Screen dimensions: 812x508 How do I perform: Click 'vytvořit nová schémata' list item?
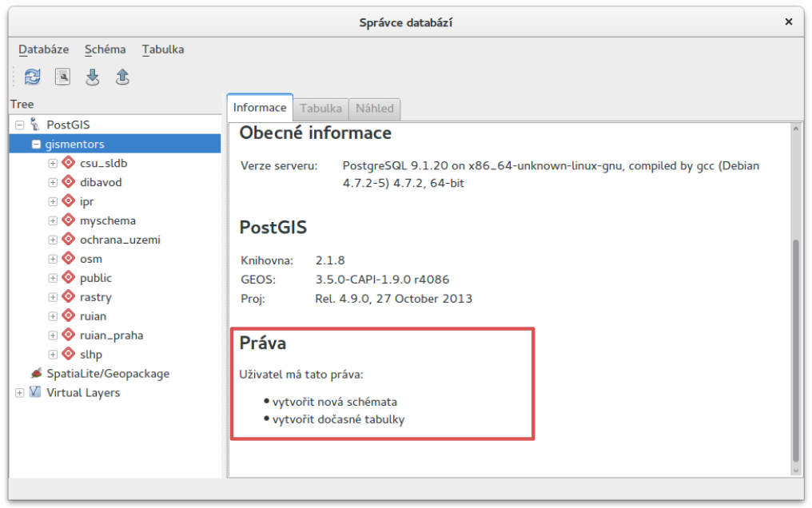coord(335,402)
